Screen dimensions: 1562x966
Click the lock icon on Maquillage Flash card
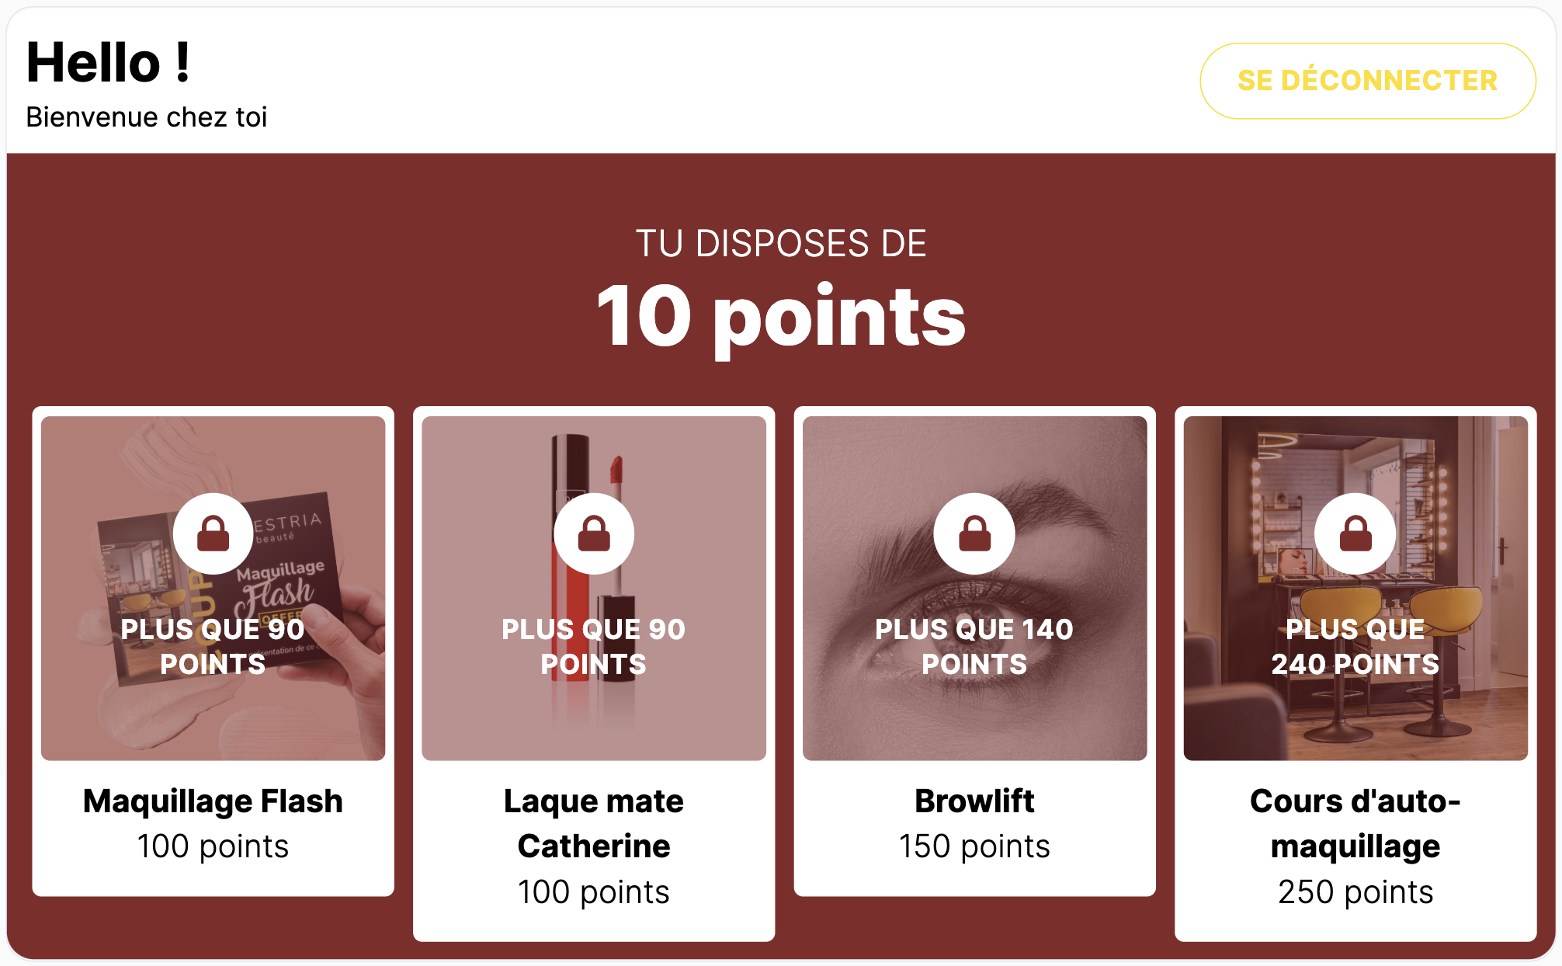[213, 533]
